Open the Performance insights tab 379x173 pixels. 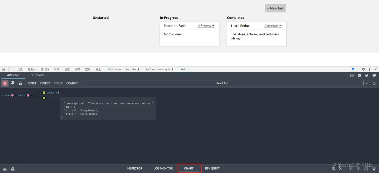pos(160,69)
